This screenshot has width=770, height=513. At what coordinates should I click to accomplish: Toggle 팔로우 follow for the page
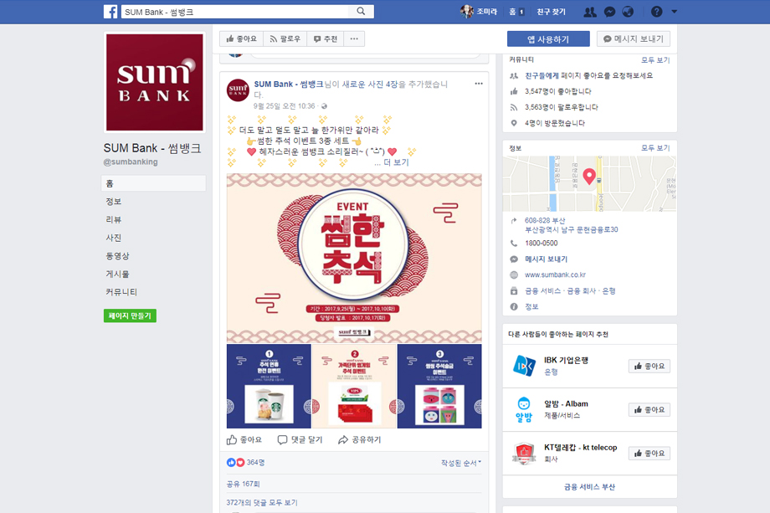(285, 38)
